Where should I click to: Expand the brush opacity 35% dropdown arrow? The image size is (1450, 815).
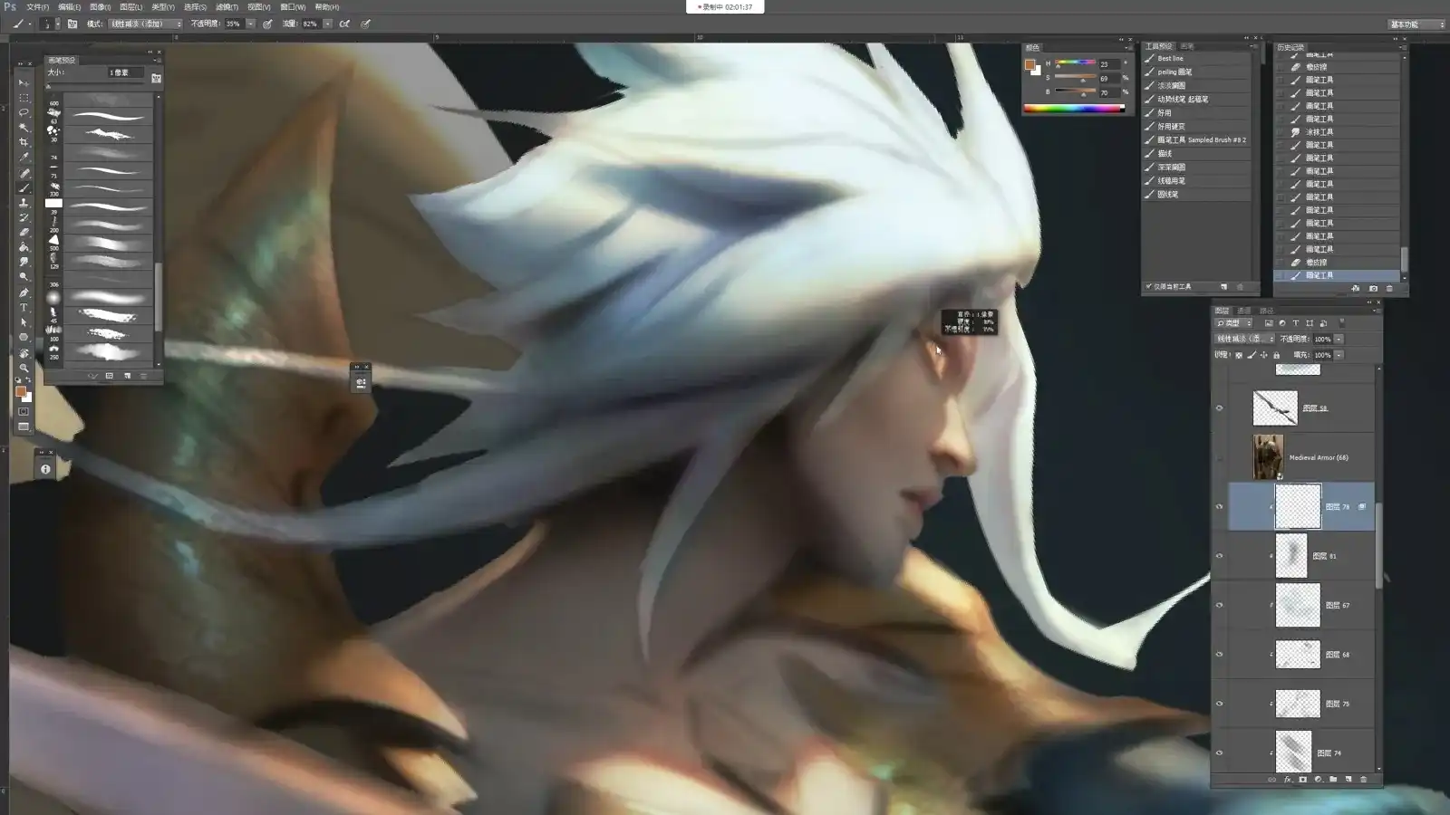[250, 24]
